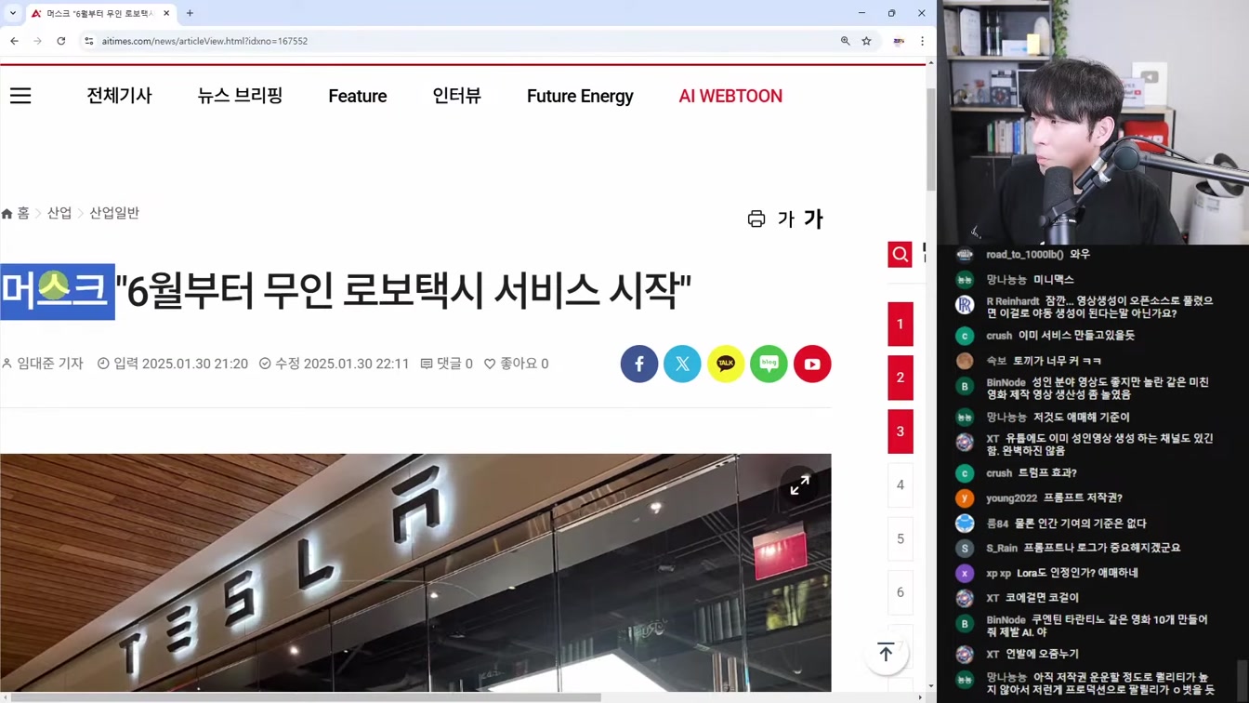Share article to Naver blog

point(769,364)
